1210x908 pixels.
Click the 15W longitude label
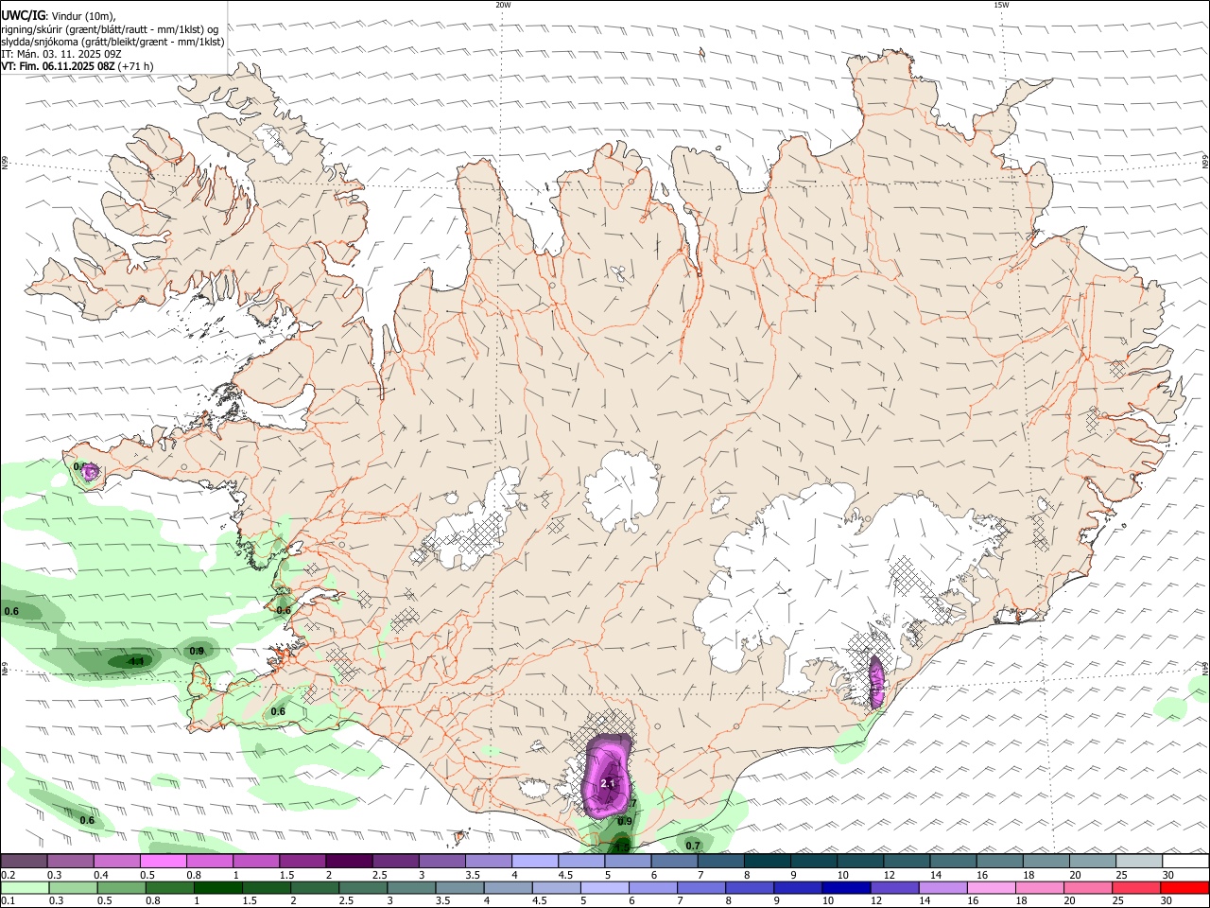coord(1001,5)
